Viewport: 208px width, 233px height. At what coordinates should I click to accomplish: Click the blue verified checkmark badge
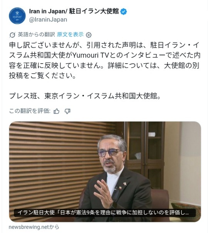(123, 12)
